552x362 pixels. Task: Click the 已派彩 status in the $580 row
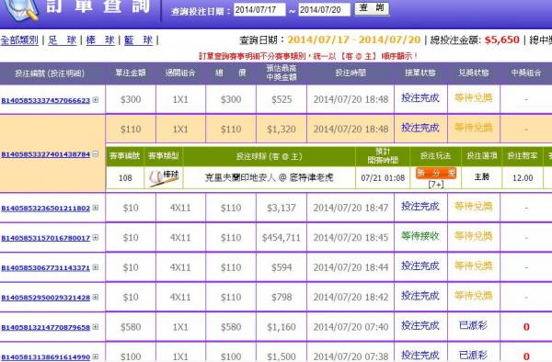[474, 325]
